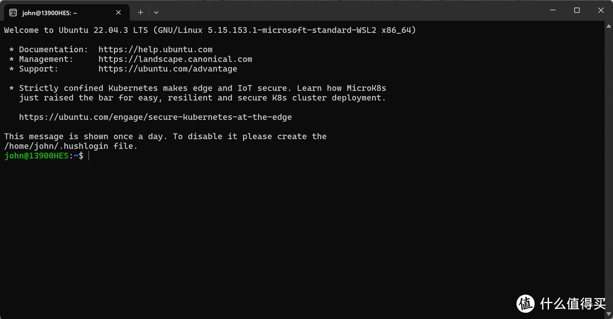Open a new tab with the plus button
The width and height of the screenshot is (613, 319).
click(141, 12)
